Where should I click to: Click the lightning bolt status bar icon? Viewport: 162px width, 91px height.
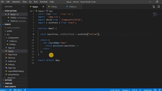click(x=25, y=90)
